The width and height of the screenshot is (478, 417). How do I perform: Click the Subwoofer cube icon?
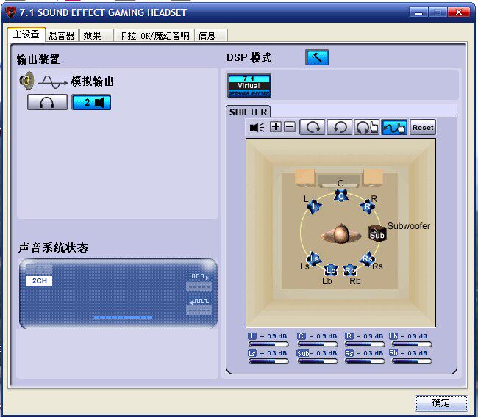377,233
